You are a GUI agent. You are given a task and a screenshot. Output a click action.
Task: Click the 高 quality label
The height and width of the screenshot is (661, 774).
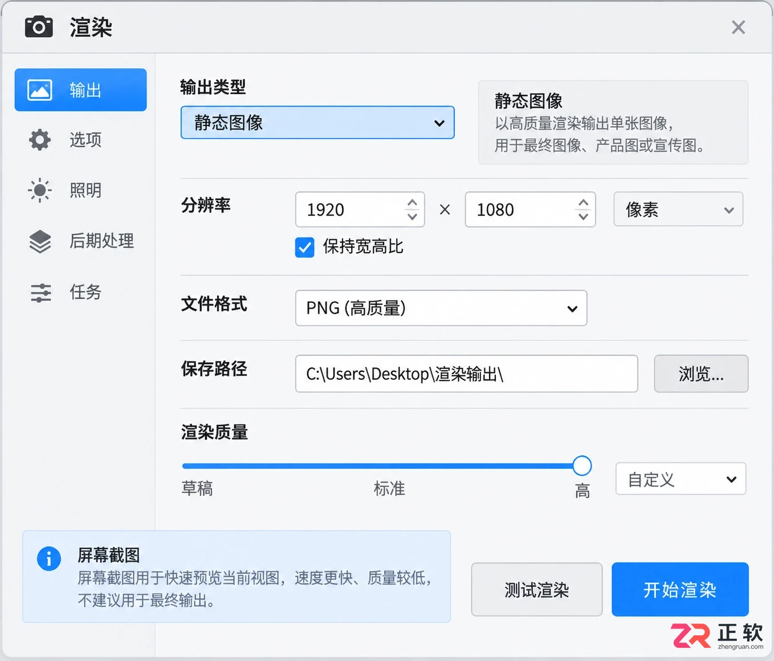pyautogui.click(x=582, y=490)
